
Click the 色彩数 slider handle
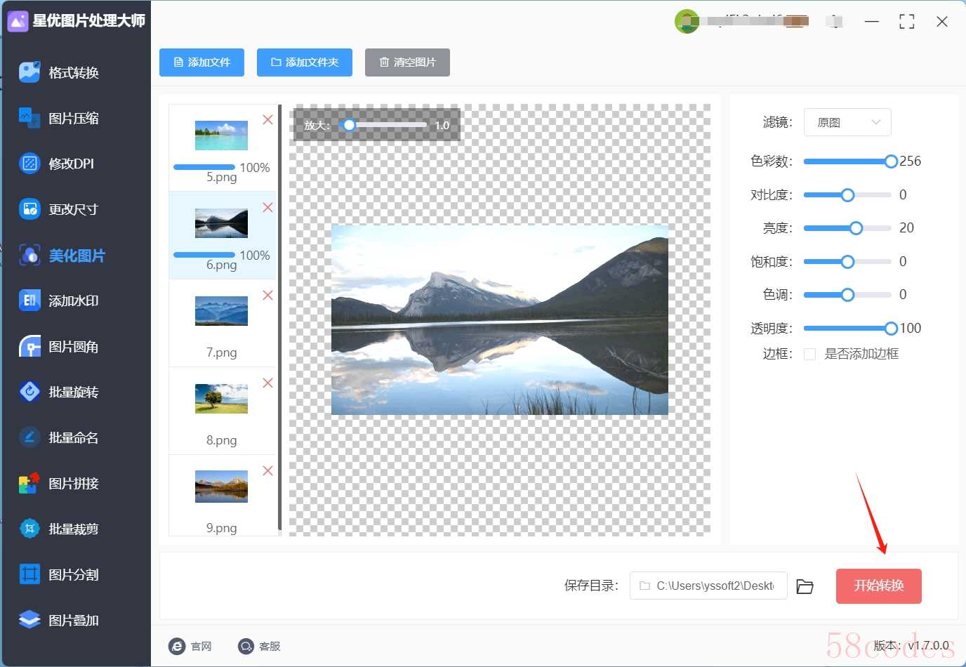(x=891, y=161)
